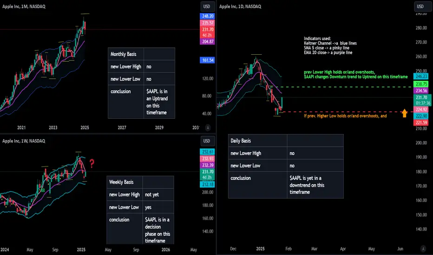This screenshot has width=433, height=255.
Task: Click the purple 234.56 label on daily chart
Action: (421, 90)
